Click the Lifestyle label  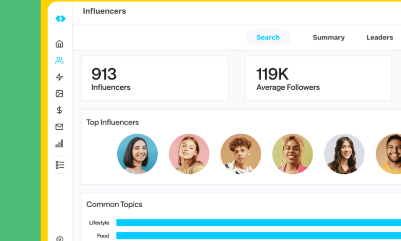[99, 223]
